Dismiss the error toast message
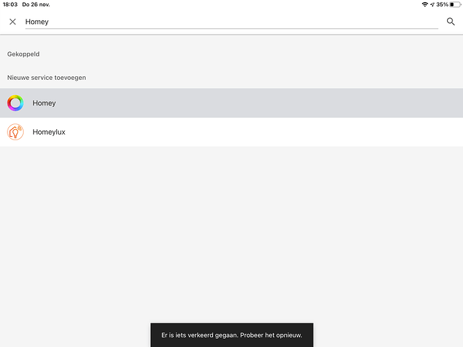This screenshot has height=347, width=463. point(231,335)
